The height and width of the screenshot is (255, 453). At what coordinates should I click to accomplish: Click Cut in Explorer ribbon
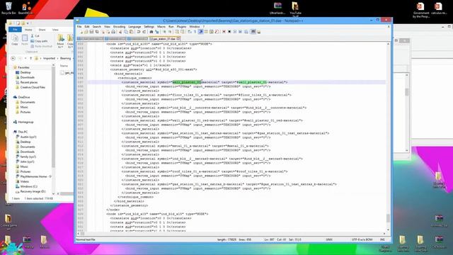(35, 36)
